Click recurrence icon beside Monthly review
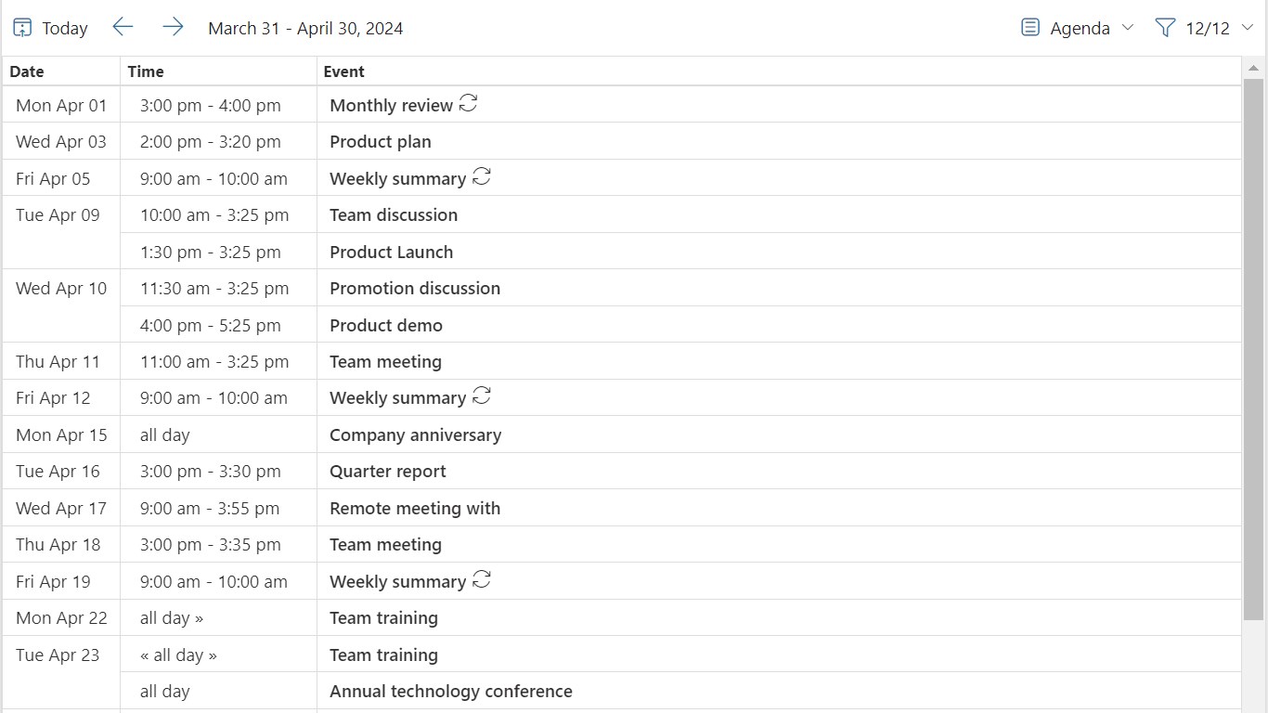1268x713 pixels. (469, 104)
